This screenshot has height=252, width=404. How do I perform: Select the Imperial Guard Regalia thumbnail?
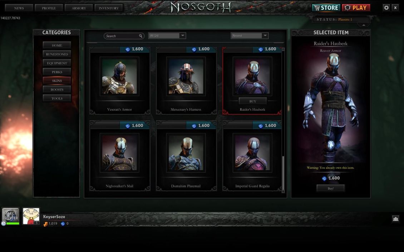(252, 153)
